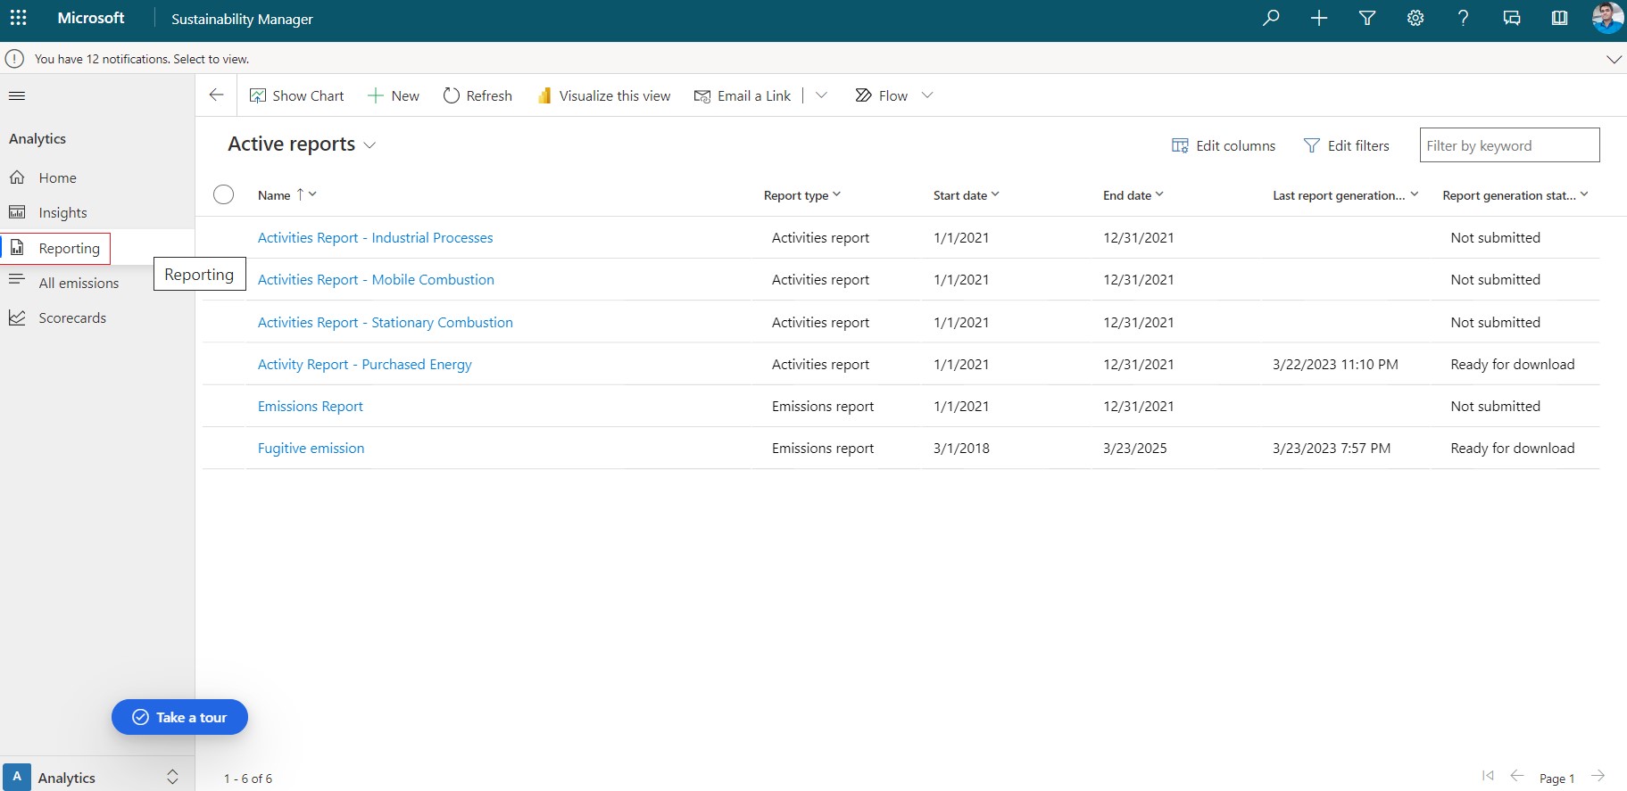The width and height of the screenshot is (1627, 791).
Task: Click Edit columns button
Action: point(1223,145)
